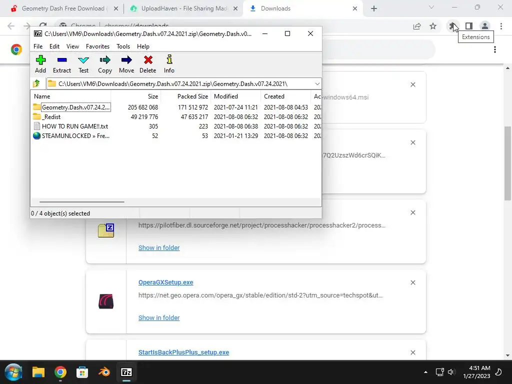
Task: Select HOW TO RUN GAME!!.txt file
Action: coord(71,126)
